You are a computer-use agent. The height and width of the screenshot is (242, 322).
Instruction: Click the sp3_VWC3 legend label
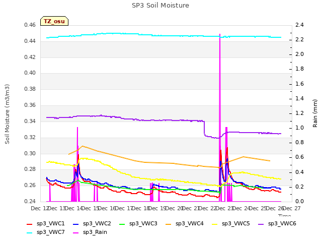[143, 223]
